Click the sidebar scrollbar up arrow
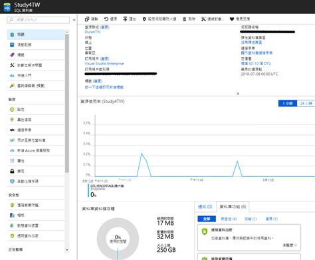Viewport: 315px width, 260px height. point(67,32)
